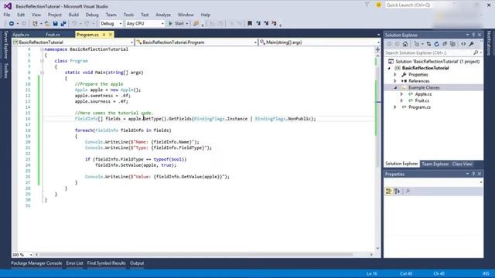The width and height of the screenshot is (495, 278).
Task: Click the Properties wrench icon in Solution Explorer toolbar
Action: click(471, 44)
